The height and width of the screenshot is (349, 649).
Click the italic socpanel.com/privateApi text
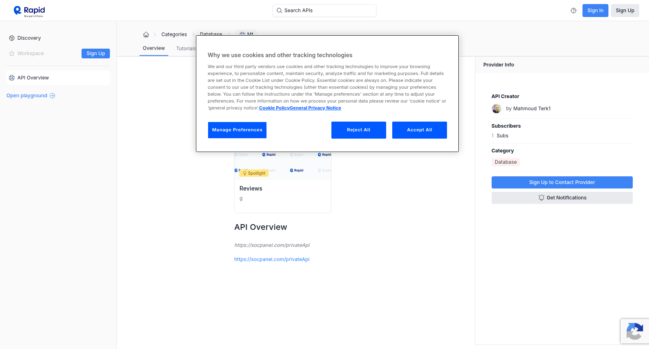pyautogui.click(x=272, y=245)
